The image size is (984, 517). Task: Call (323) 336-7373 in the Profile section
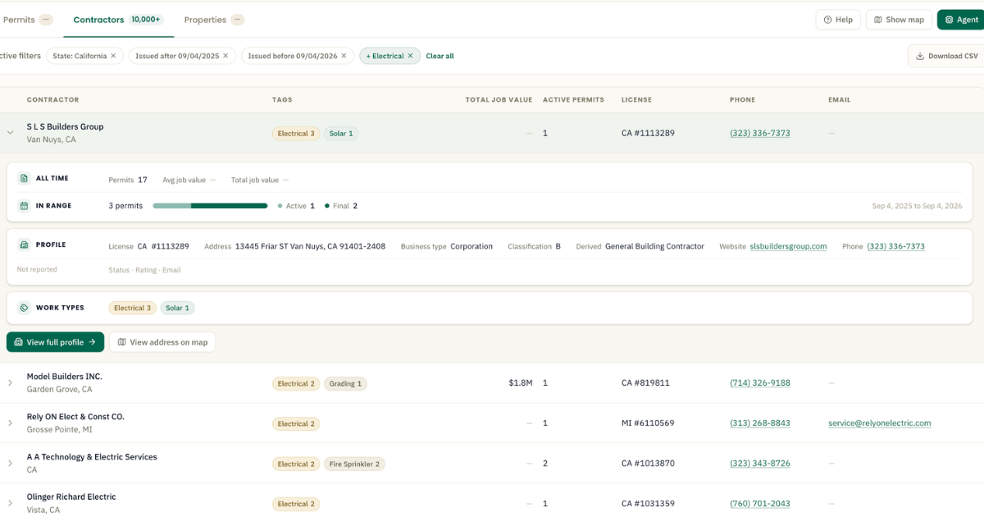click(895, 246)
